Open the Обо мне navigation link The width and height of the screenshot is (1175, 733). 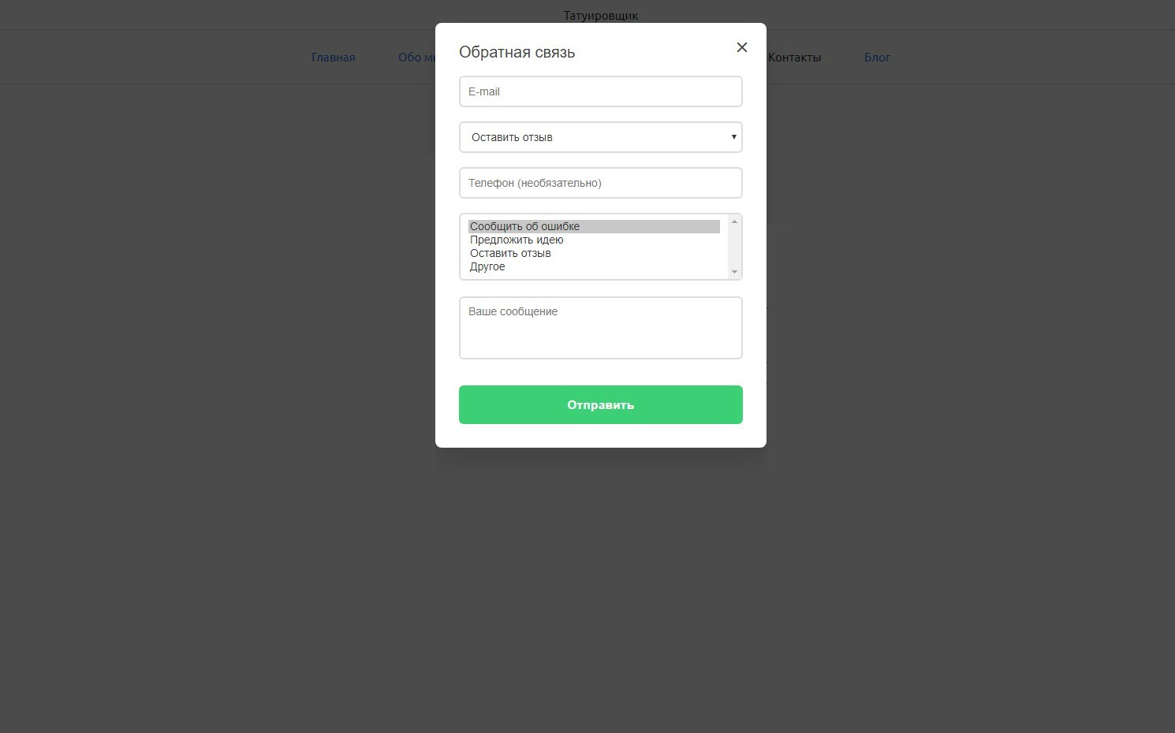coord(416,58)
